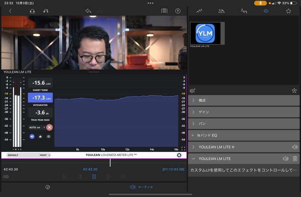Viewport: 301px width, 197px height.
Task: Toggle the blue speaker monitor button
Action: [x=32, y=137]
